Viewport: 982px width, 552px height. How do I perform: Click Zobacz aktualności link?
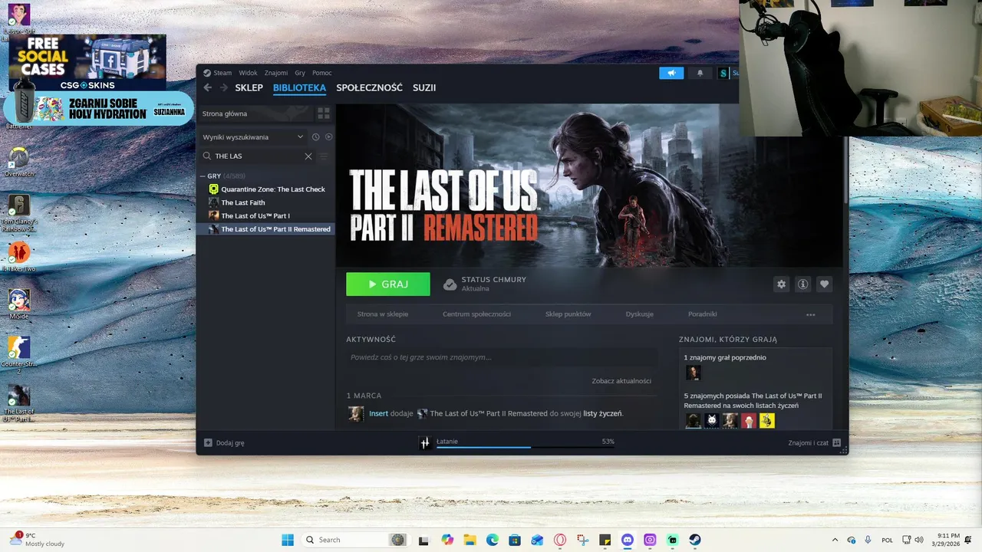[x=621, y=381]
